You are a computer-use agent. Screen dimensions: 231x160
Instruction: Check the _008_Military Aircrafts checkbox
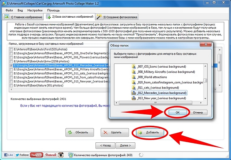[x=11, y=69]
